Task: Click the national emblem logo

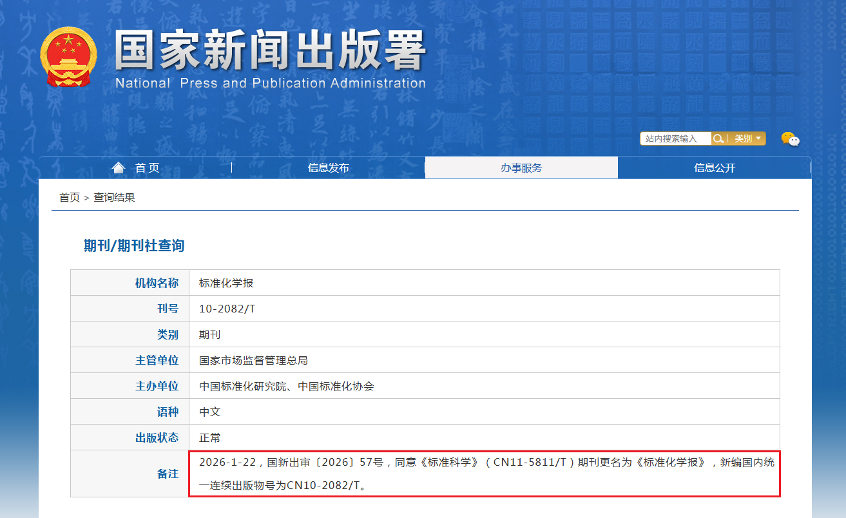Action: tap(69, 57)
